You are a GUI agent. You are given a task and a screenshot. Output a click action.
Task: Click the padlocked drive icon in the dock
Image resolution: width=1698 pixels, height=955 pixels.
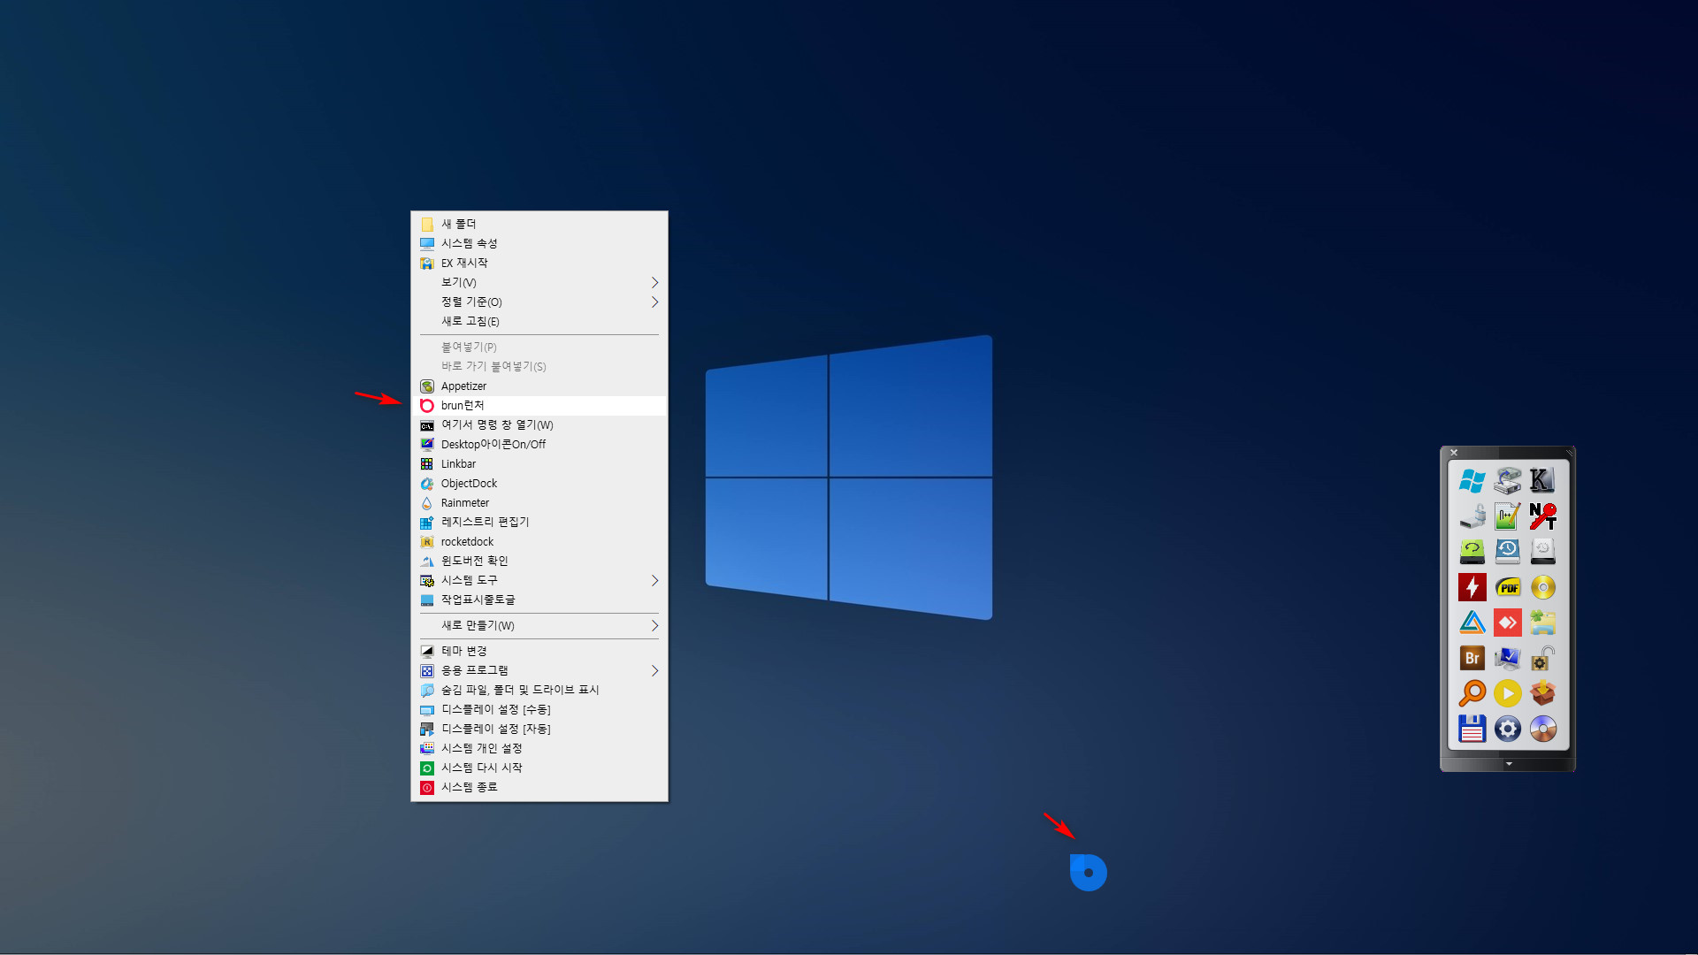[x=1472, y=516]
